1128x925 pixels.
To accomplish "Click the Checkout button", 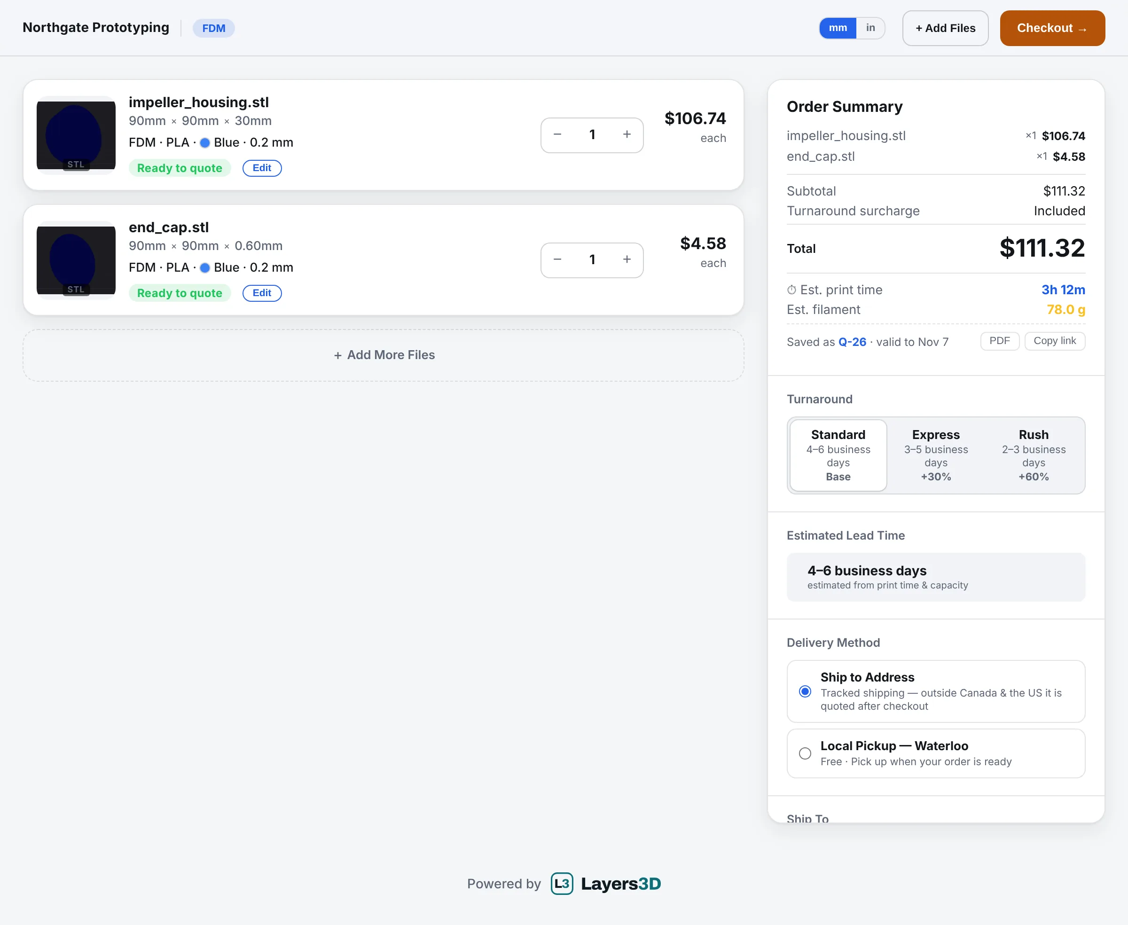I will click(x=1052, y=28).
